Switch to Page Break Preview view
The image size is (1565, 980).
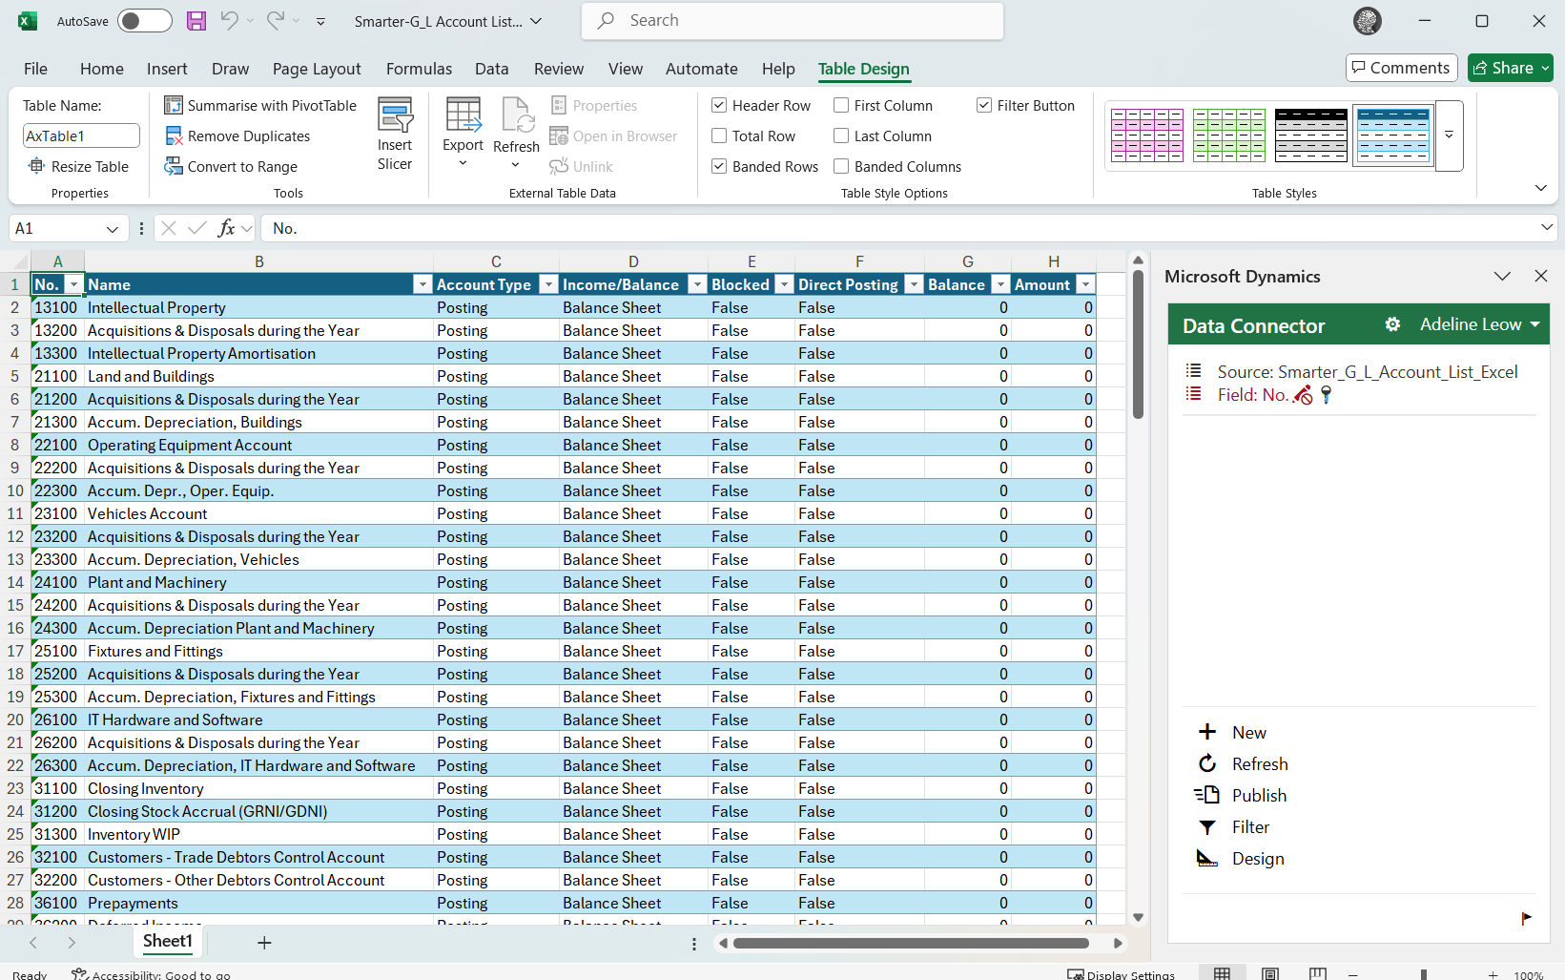point(1318,974)
